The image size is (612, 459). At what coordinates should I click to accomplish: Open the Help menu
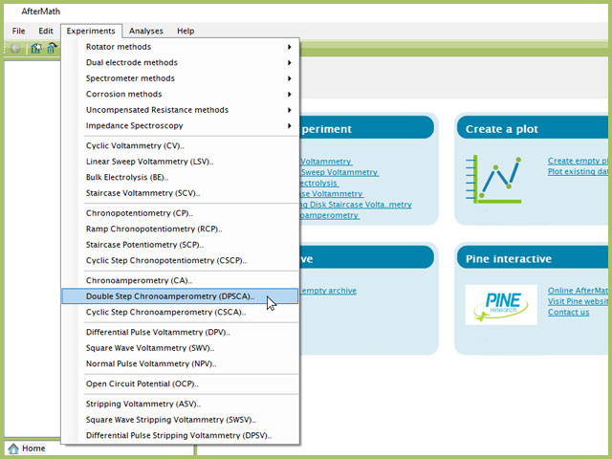[x=186, y=31]
